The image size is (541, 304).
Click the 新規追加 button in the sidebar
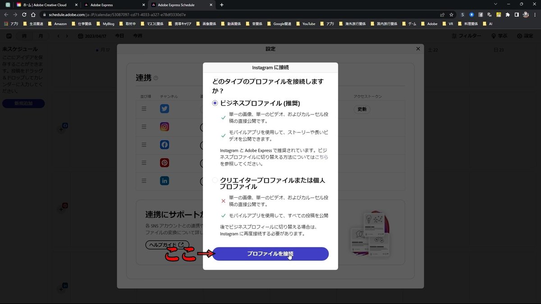(23, 104)
